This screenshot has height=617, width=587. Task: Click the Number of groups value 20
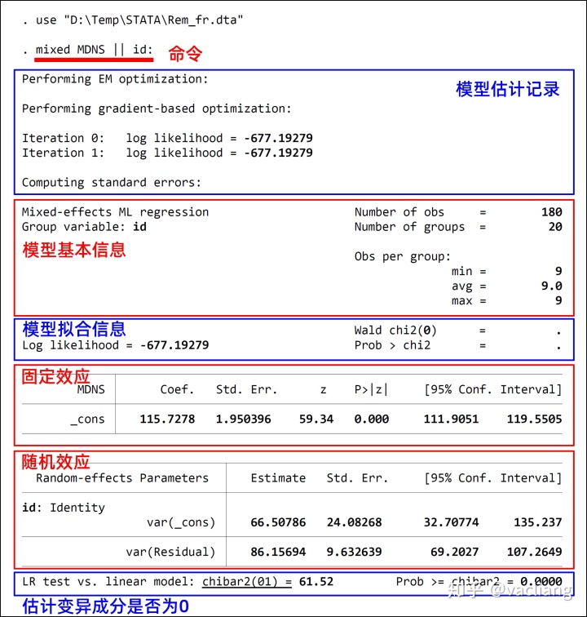(555, 227)
